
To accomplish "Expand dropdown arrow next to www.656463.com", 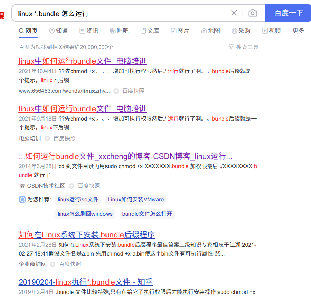I will [116, 91].
